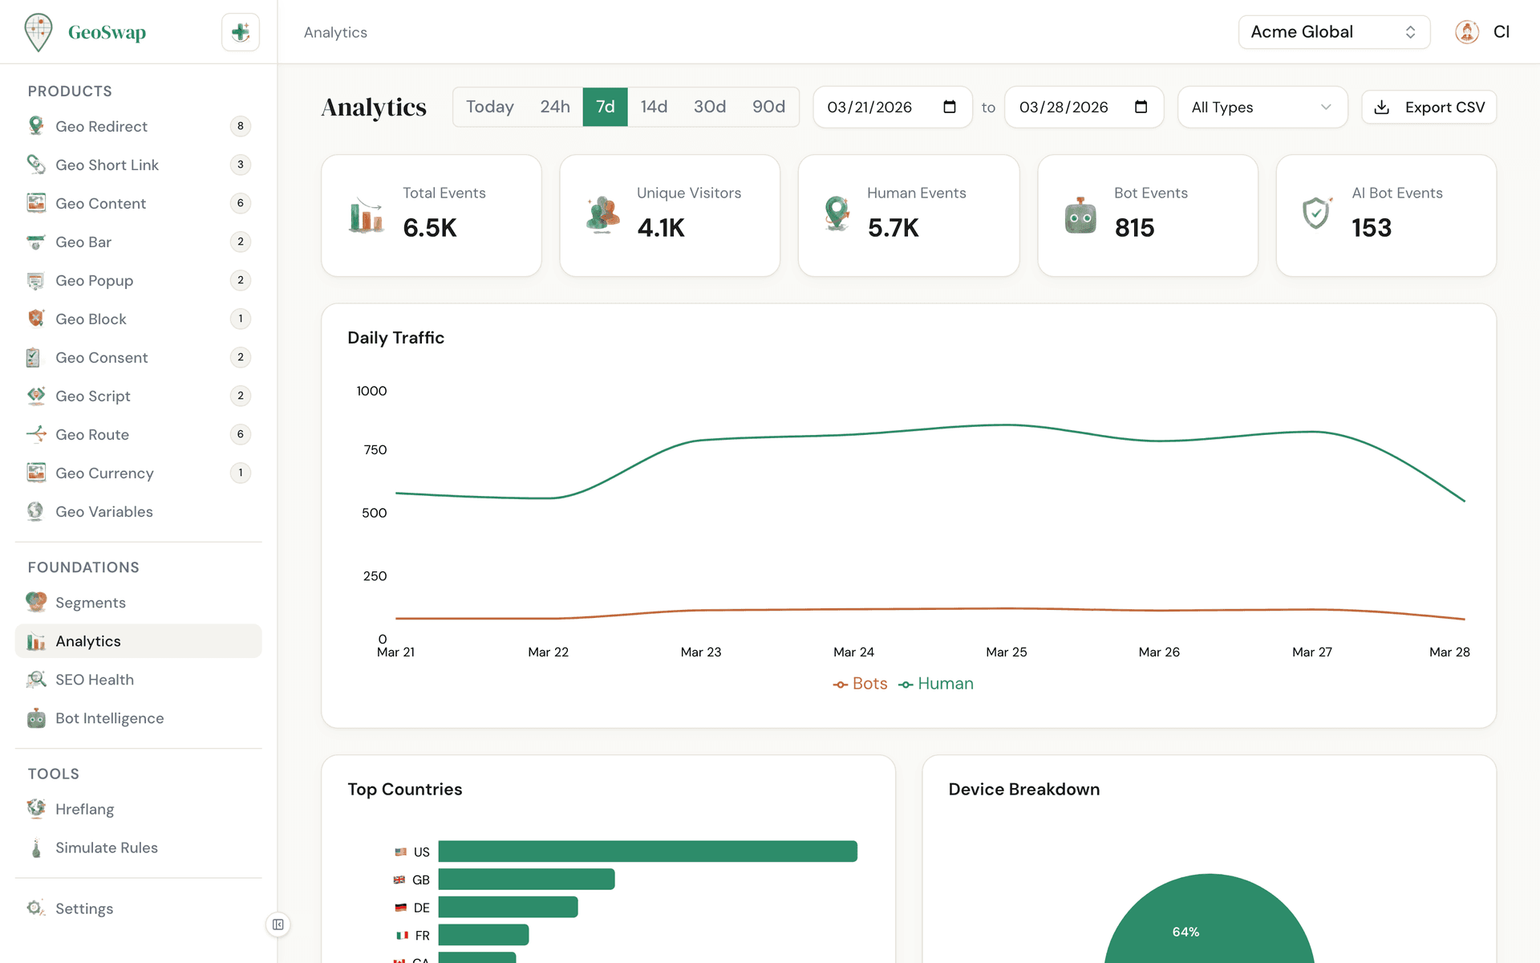Select the Geo Currency icon
Image resolution: width=1540 pixels, height=963 pixels.
coord(35,473)
